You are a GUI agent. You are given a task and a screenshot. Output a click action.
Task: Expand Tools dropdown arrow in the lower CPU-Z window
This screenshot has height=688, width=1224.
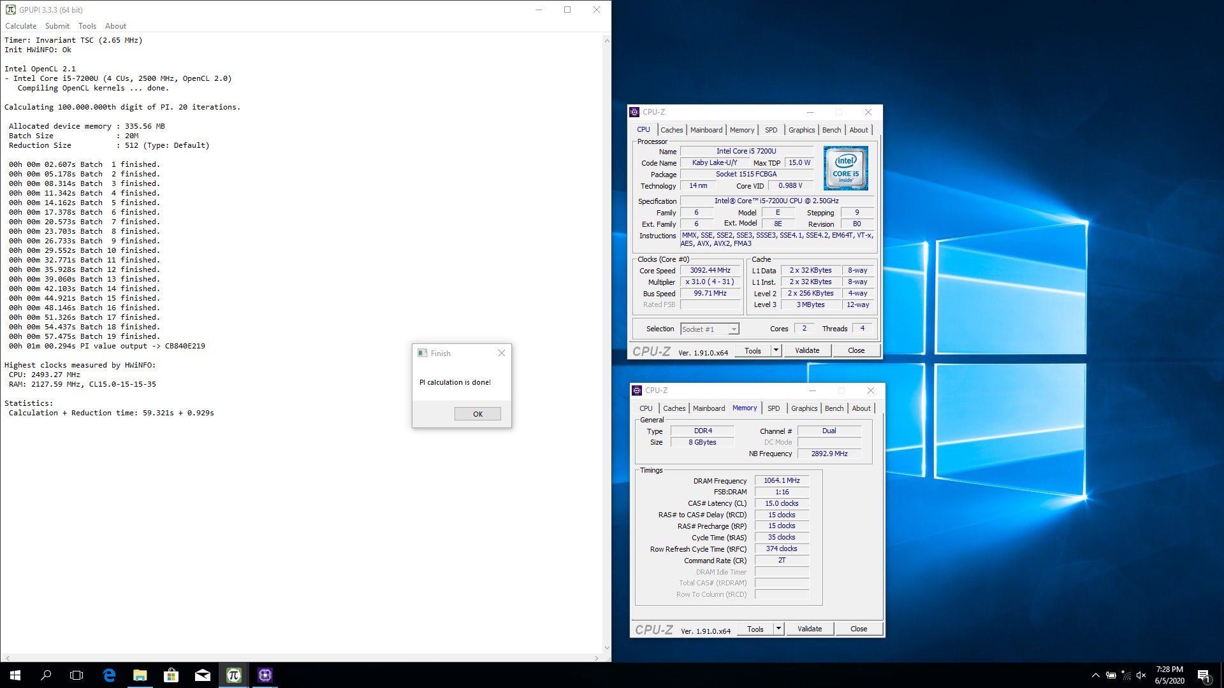(778, 629)
